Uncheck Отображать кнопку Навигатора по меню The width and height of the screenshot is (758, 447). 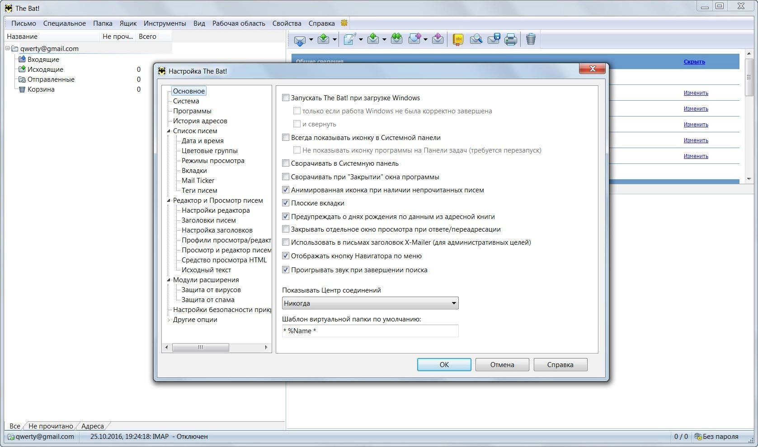point(286,256)
